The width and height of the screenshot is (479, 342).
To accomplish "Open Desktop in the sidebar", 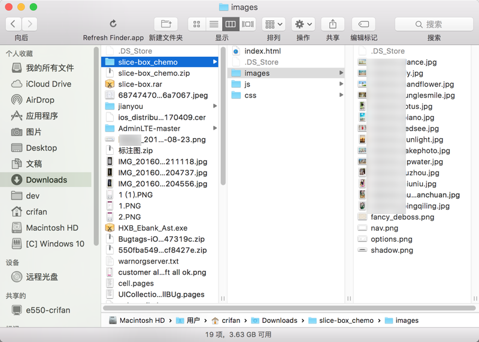I will (46, 148).
